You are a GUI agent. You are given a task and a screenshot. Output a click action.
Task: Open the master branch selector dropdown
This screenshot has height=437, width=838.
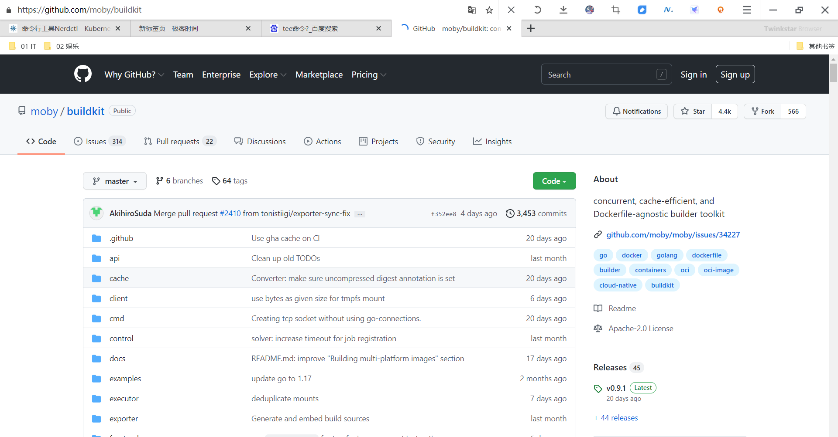115,181
